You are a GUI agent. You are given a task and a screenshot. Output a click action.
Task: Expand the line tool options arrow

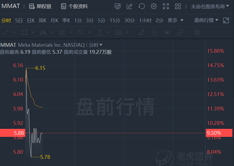(14, 32)
